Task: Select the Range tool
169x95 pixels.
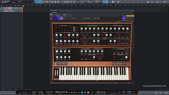Action: [x=41, y=2]
